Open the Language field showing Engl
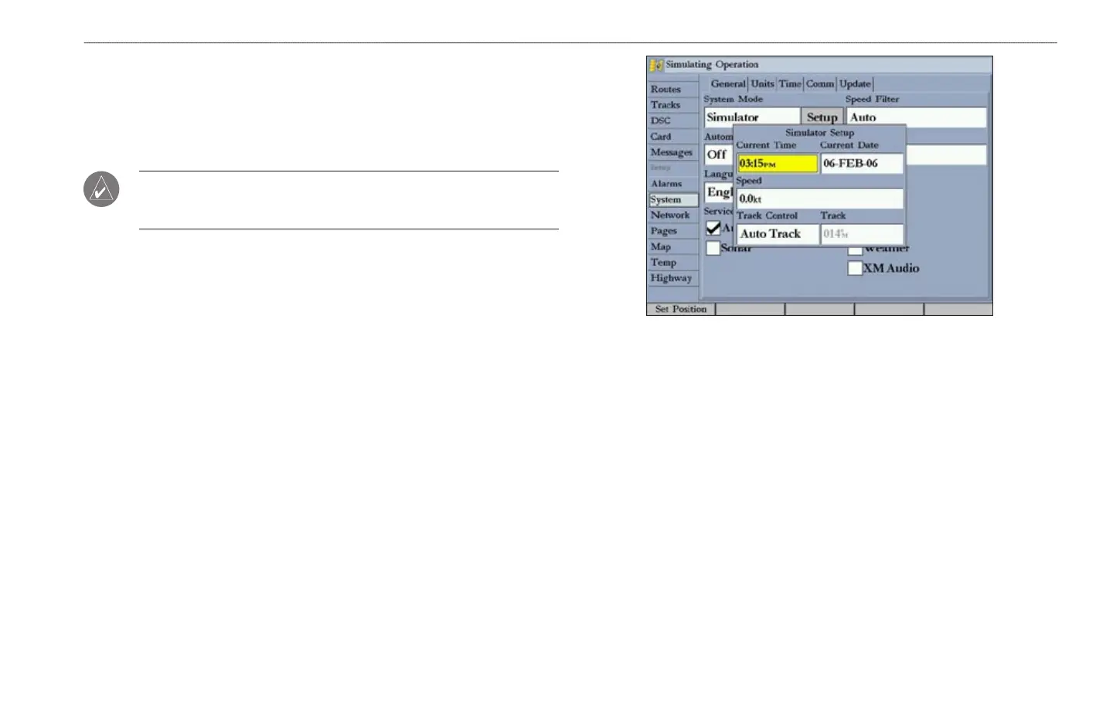The image size is (1113, 723). (719, 192)
